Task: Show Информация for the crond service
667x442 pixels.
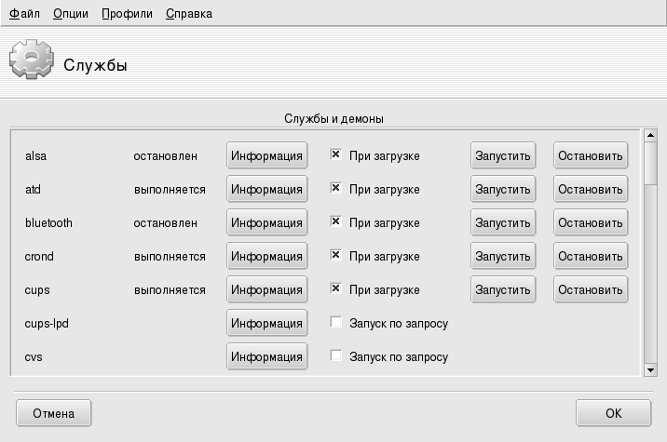Action: point(267,257)
